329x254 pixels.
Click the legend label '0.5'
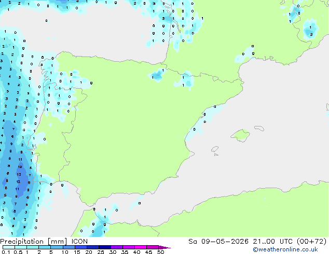click(18, 252)
